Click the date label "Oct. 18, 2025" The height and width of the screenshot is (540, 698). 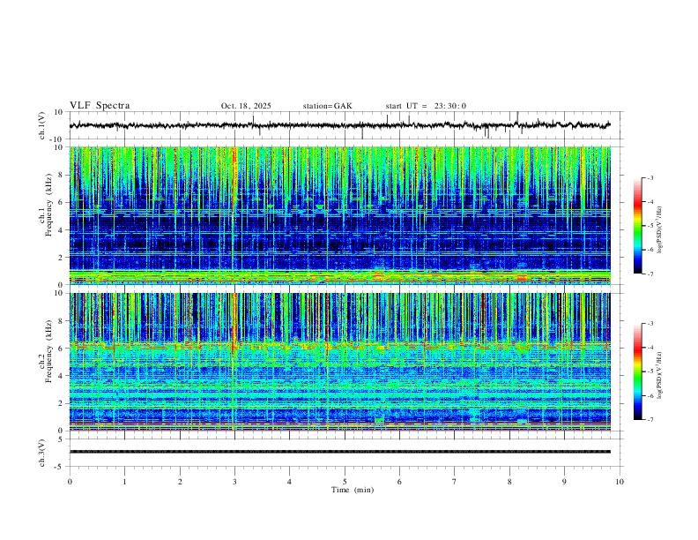pyautogui.click(x=246, y=106)
